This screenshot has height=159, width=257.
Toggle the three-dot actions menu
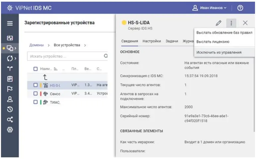tap(231, 23)
